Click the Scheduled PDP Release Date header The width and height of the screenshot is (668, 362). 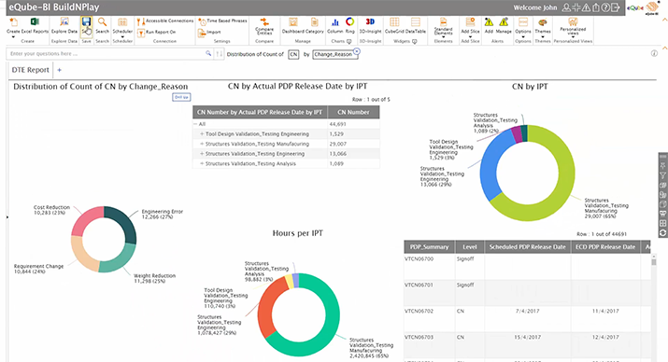[x=528, y=247]
